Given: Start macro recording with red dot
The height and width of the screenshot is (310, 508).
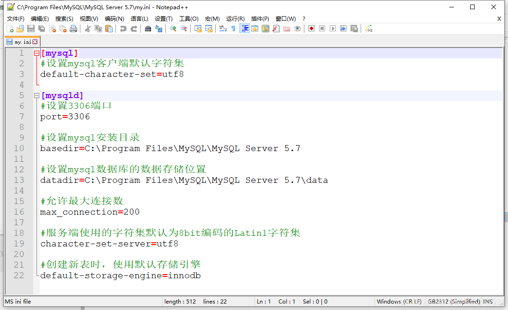Looking at the screenshot, I should (311, 29).
